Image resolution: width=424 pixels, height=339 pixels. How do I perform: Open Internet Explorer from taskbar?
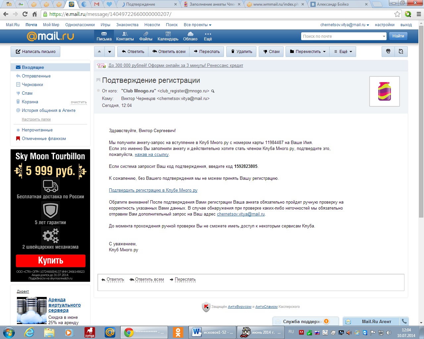point(29,332)
